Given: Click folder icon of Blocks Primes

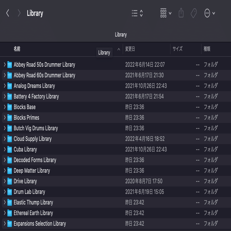Looking at the screenshot, I should click(10, 118).
